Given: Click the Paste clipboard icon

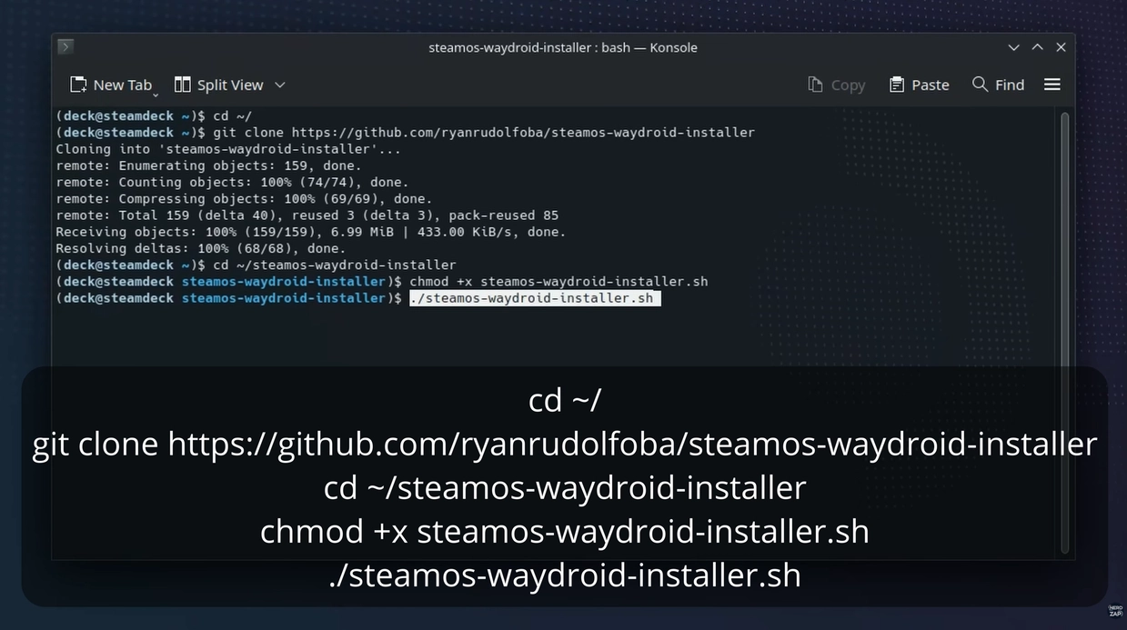Looking at the screenshot, I should (897, 85).
